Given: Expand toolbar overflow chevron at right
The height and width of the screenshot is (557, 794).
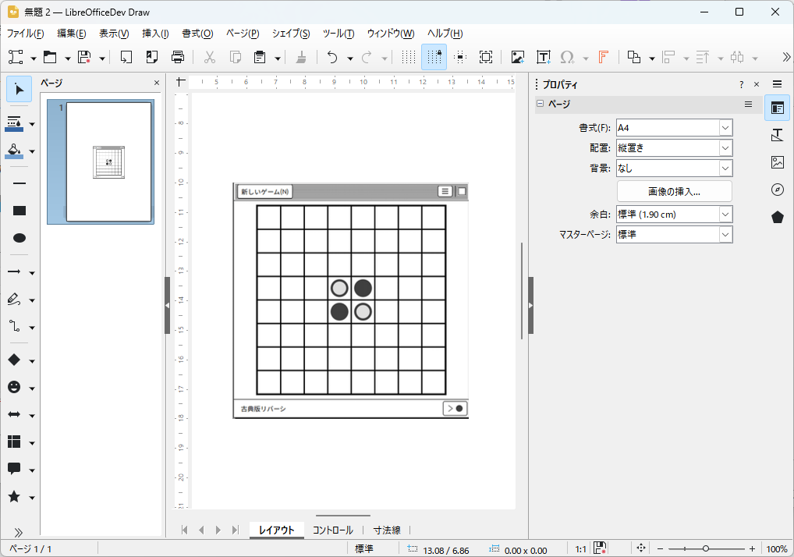Looking at the screenshot, I should [786, 57].
